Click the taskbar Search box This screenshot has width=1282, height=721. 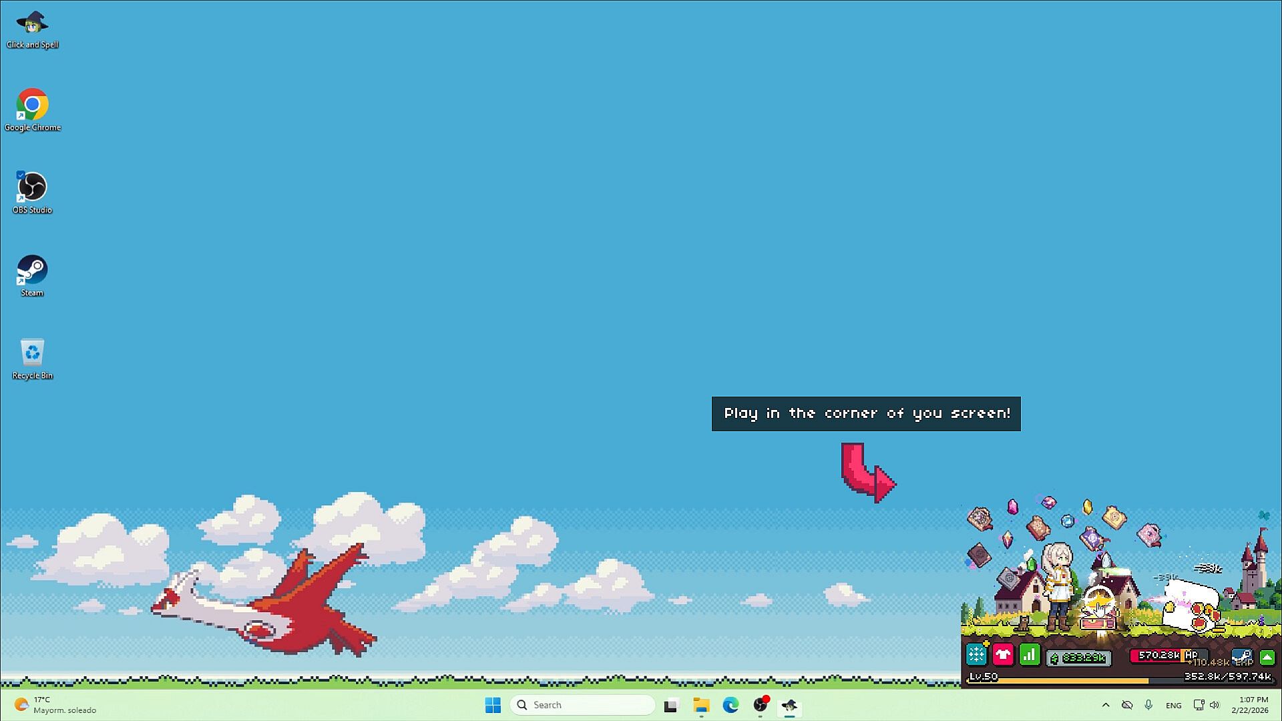click(x=582, y=705)
